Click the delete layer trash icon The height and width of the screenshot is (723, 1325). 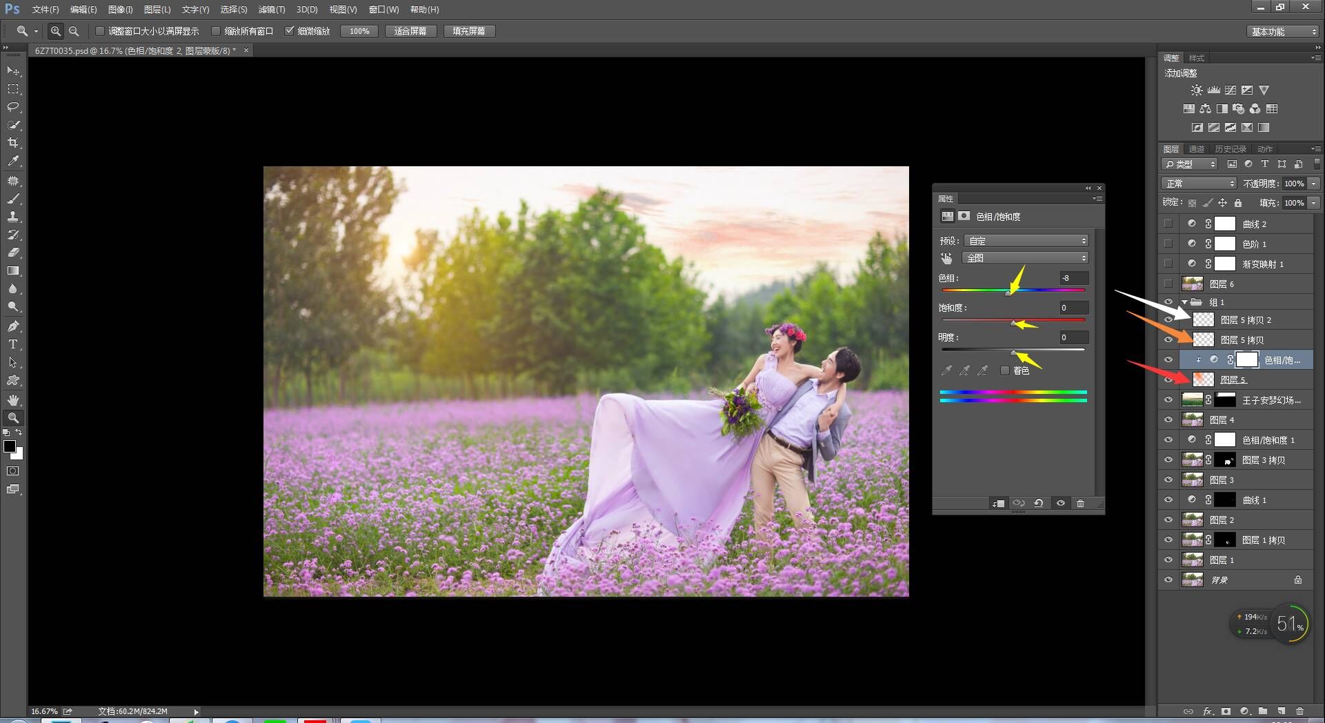(1299, 711)
